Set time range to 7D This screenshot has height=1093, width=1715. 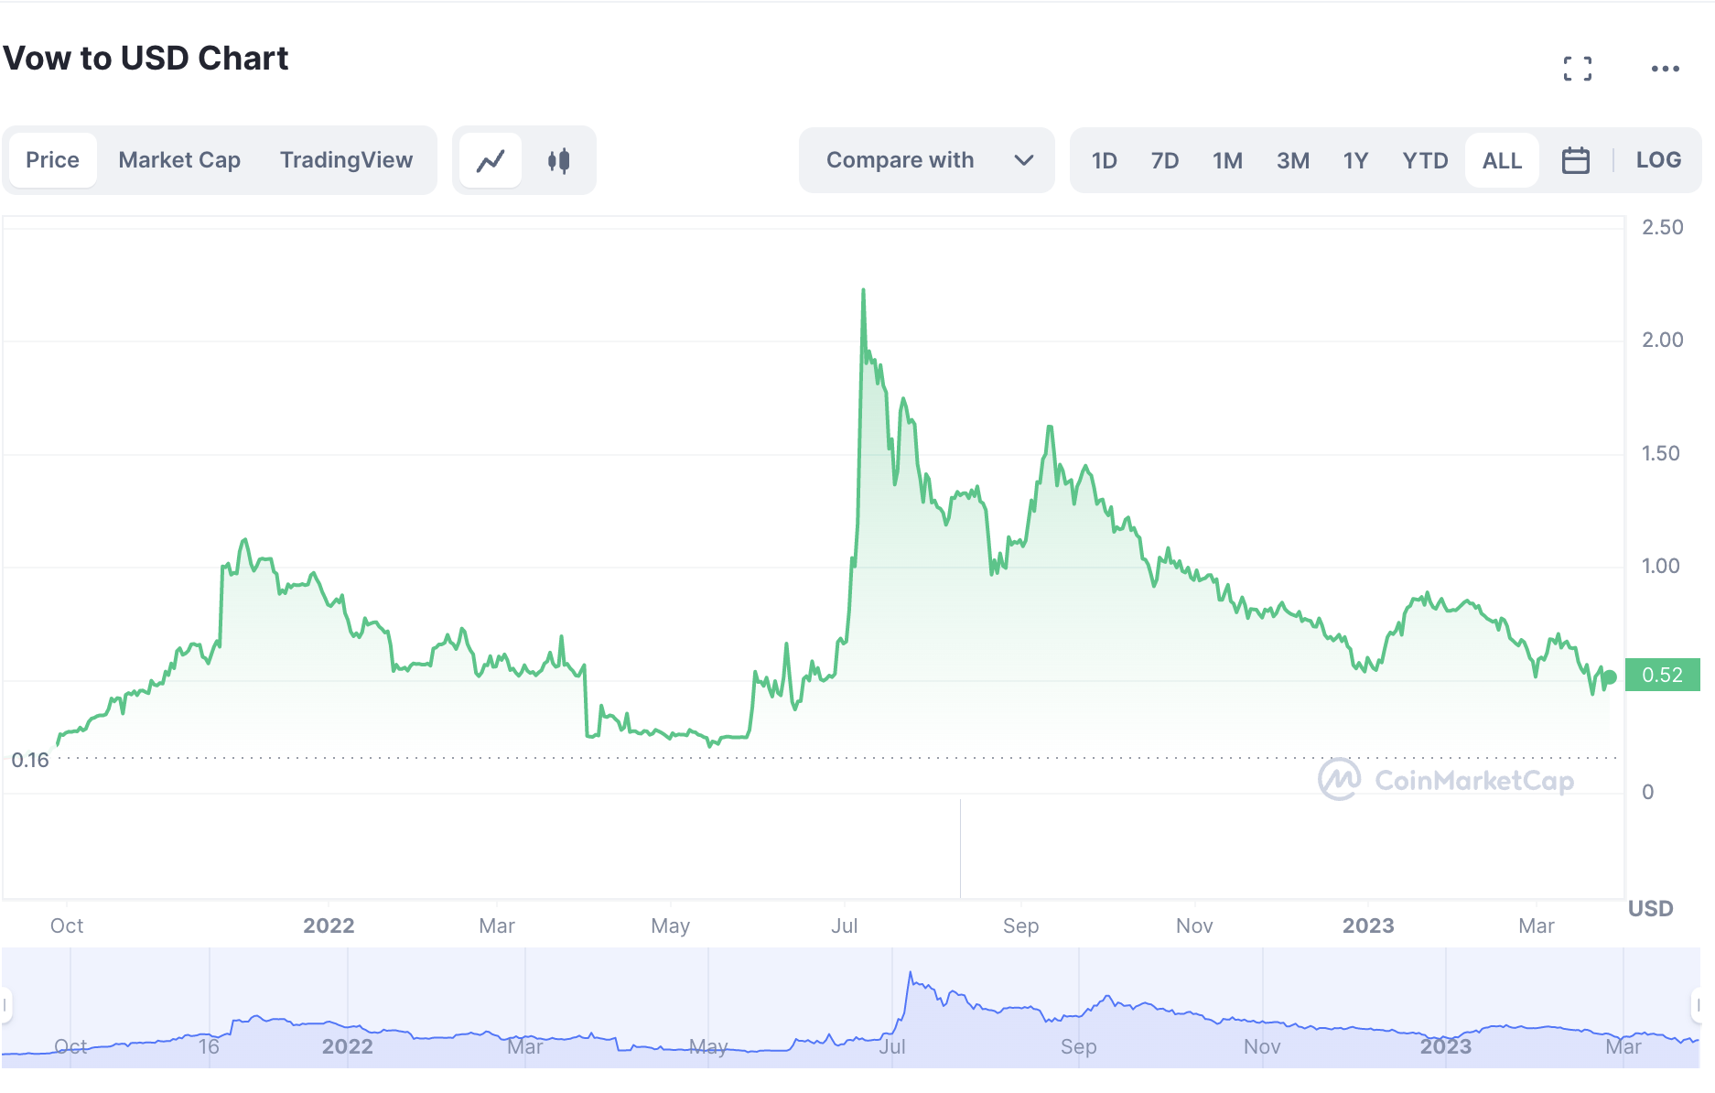click(x=1164, y=161)
